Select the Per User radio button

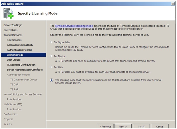[x=51, y=67]
